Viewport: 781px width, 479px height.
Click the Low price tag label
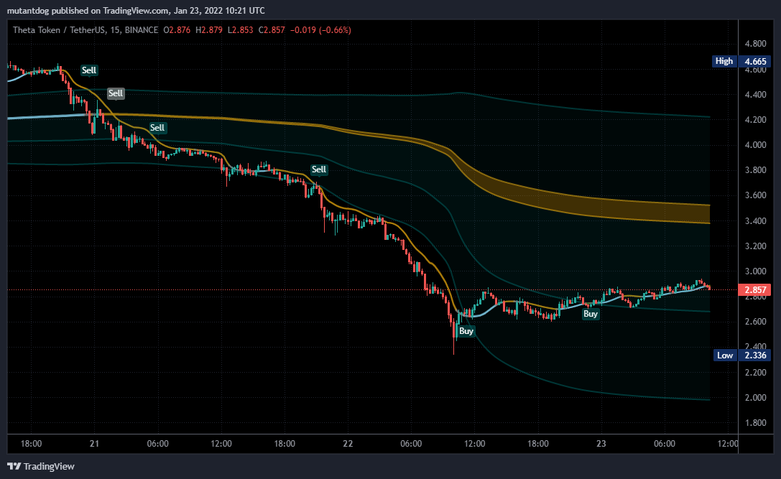725,355
